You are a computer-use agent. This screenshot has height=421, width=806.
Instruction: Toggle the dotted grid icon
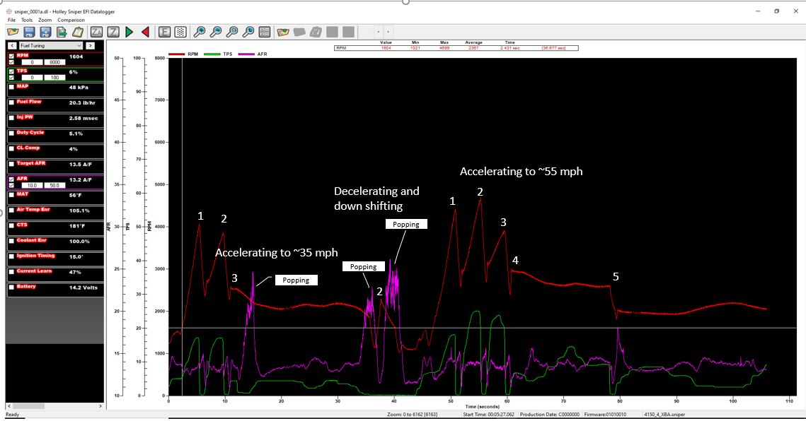[x=180, y=32]
